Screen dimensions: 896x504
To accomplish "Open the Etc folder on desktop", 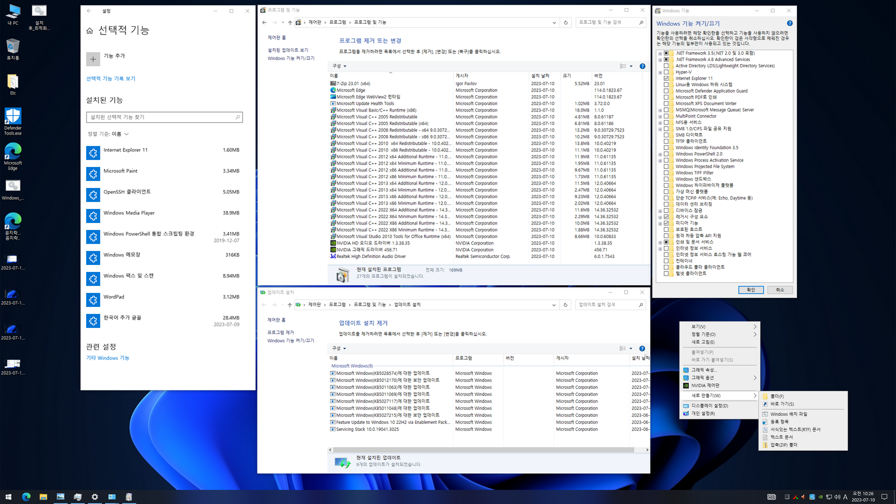I will (12, 85).
